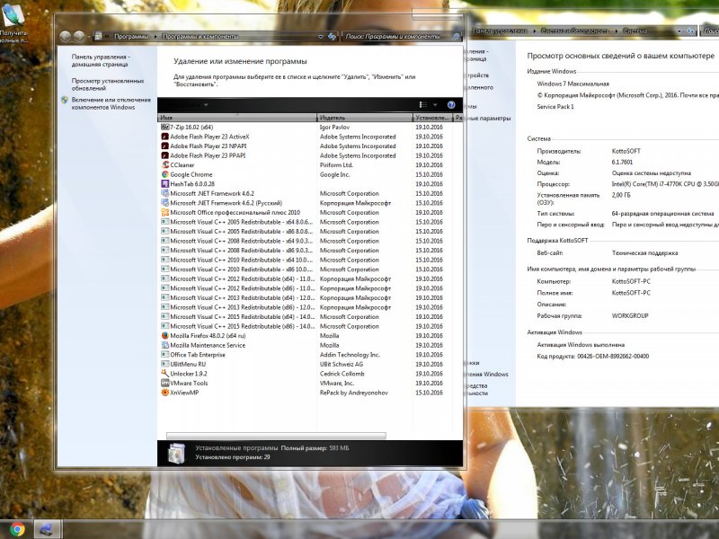
Task: Select 'Microsoft Visual C++ 2008 Redistributable - x86' row
Action: tap(310, 251)
